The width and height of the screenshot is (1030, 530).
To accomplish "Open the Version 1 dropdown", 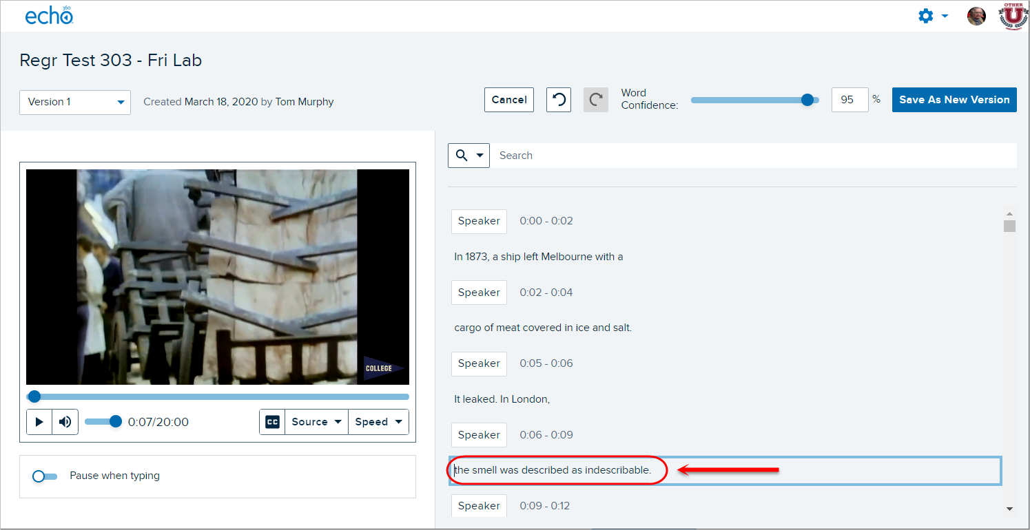I will 75,102.
